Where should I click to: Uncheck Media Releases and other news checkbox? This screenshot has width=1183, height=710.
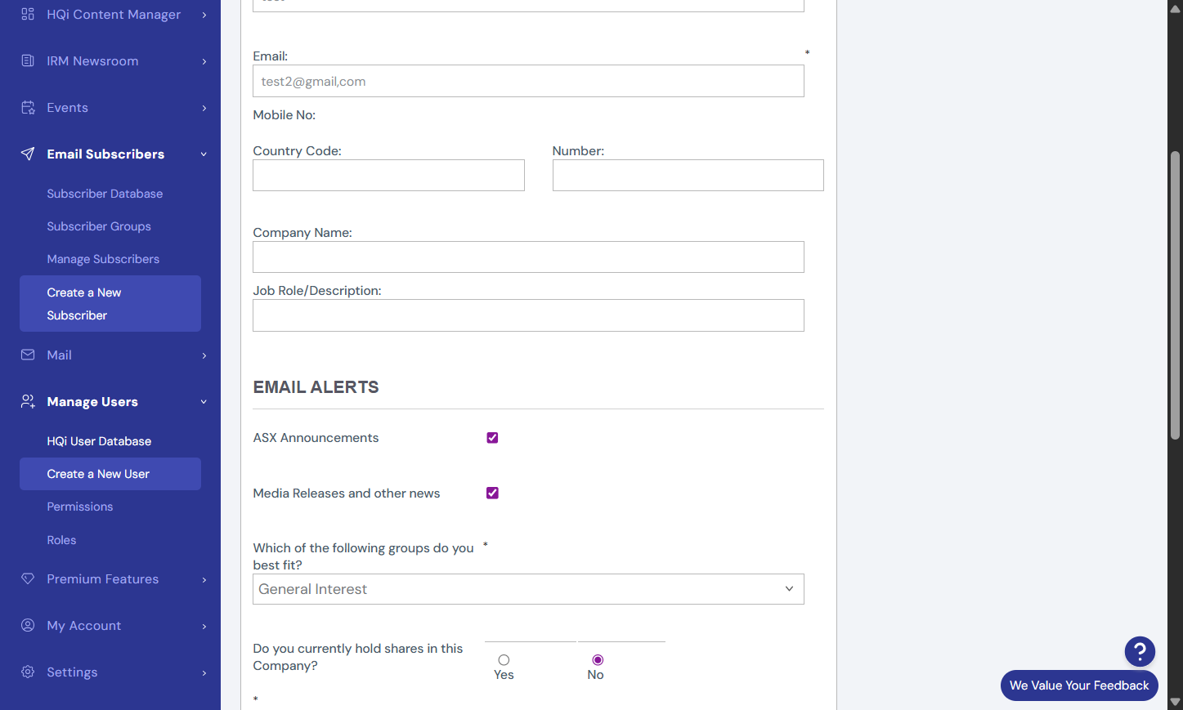492,493
